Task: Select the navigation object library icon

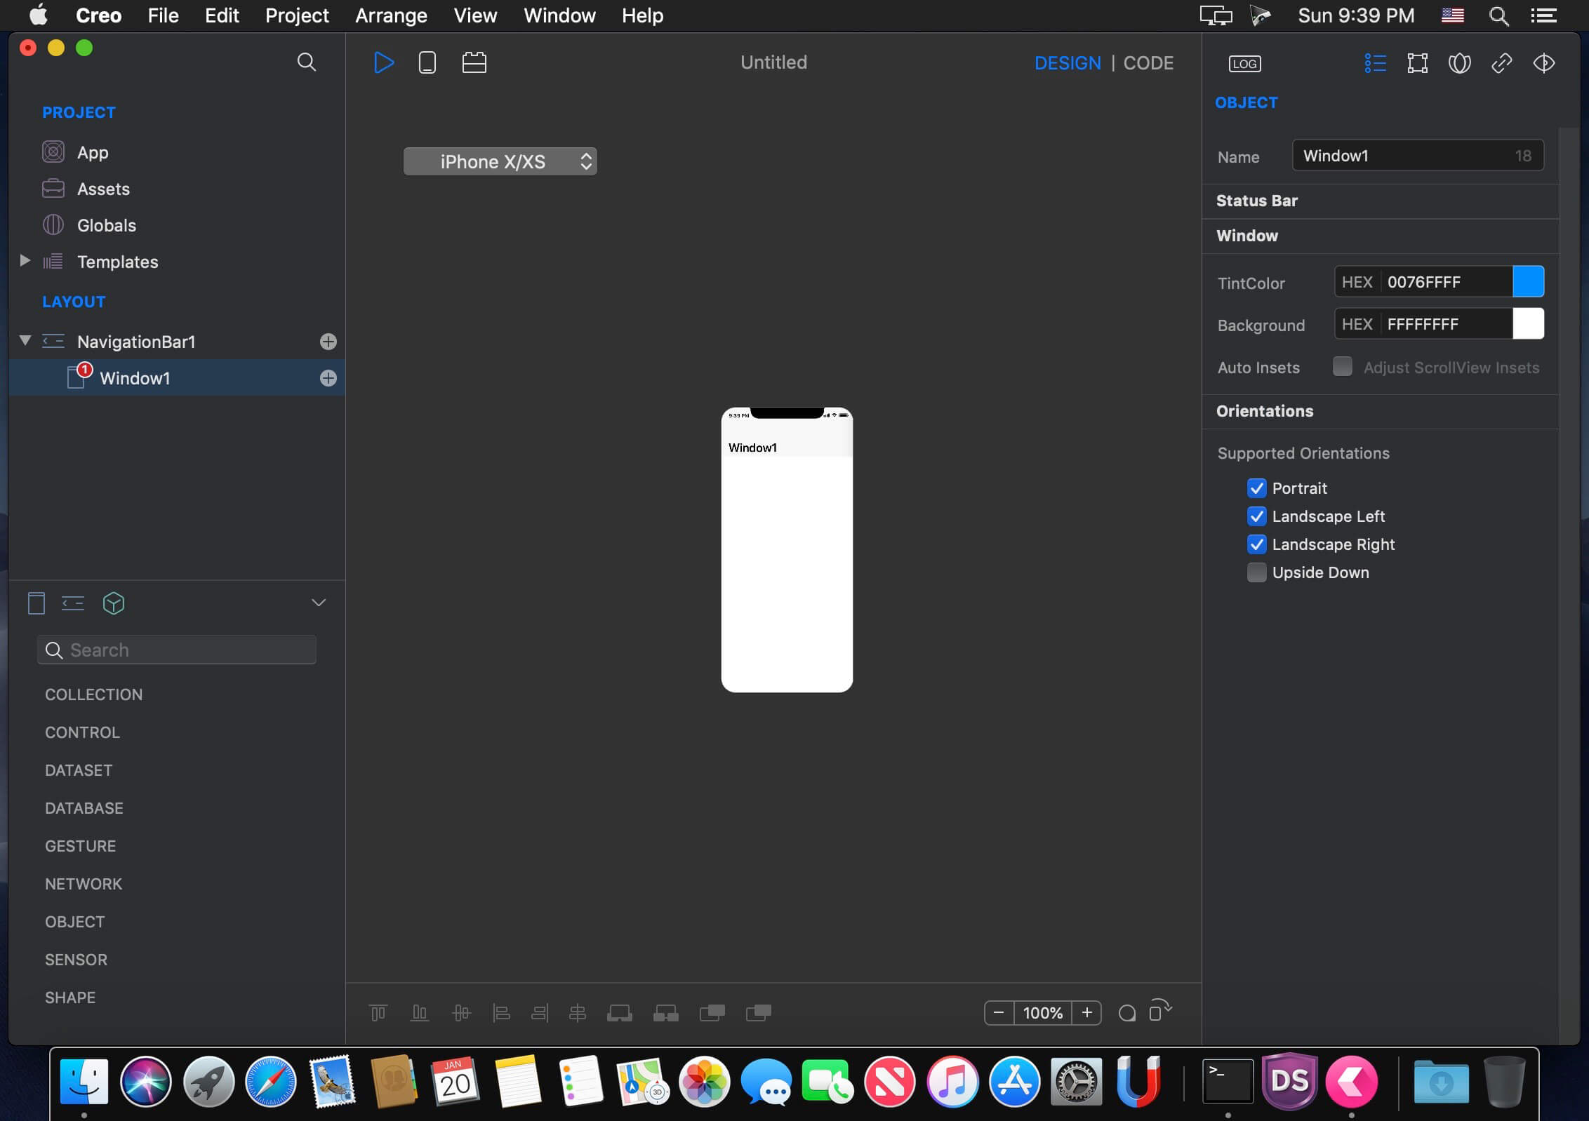Action: tap(73, 603)
